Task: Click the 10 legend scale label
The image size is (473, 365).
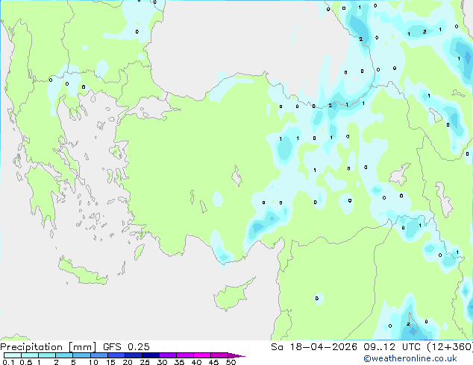Action: pyautogui.click(x=93, y=362)
